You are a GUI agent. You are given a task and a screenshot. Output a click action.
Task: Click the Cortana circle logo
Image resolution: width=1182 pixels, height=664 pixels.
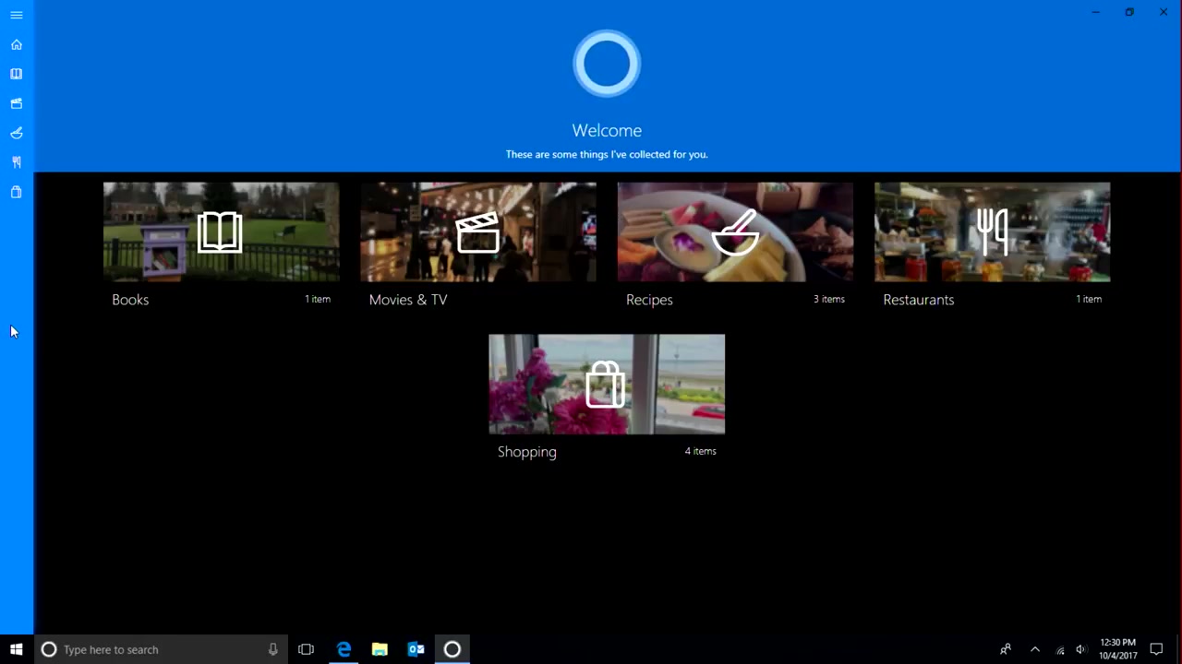tap(607, 64)
